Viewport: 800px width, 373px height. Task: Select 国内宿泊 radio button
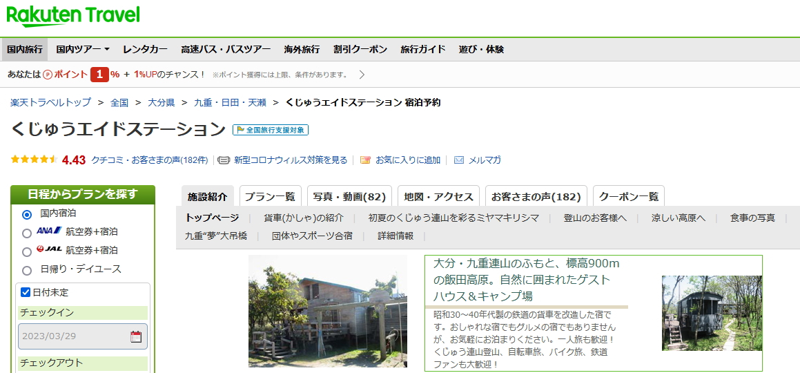[x=27, y=215]
